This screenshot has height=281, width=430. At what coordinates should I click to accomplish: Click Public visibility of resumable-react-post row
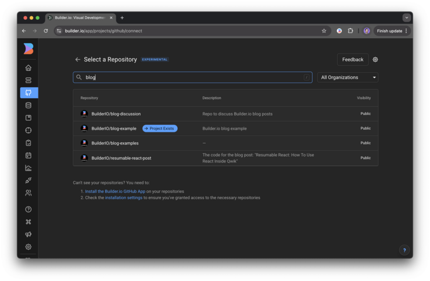[365, 158]
